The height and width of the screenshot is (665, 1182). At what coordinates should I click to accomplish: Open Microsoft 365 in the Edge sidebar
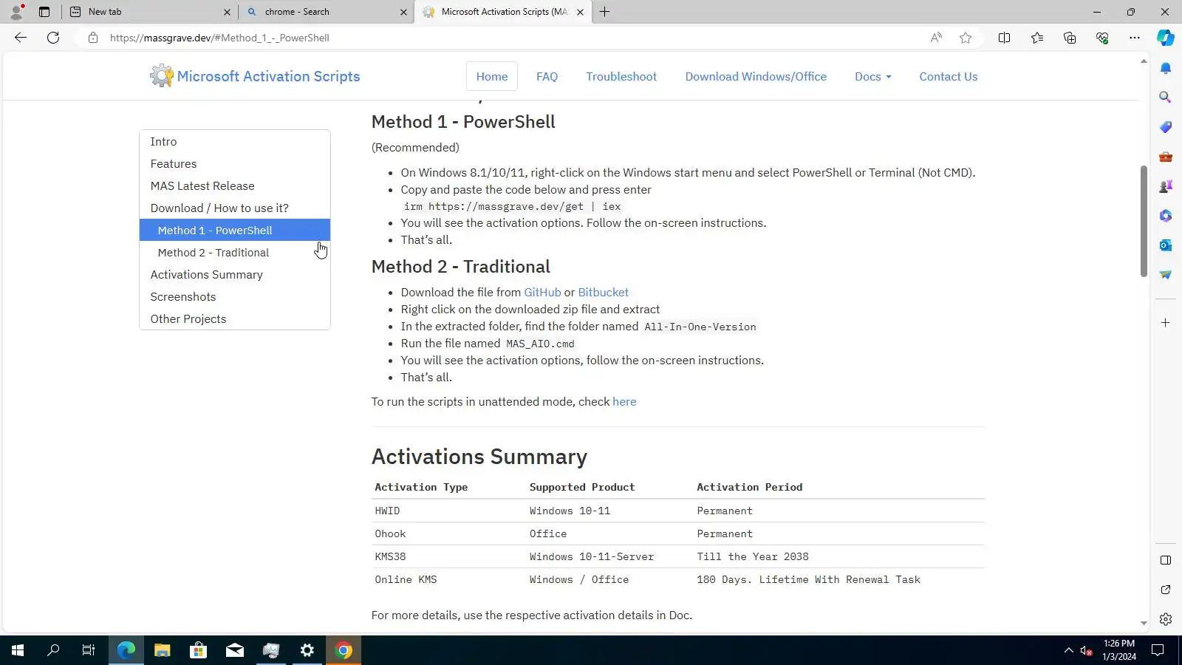pos(1166,216)
